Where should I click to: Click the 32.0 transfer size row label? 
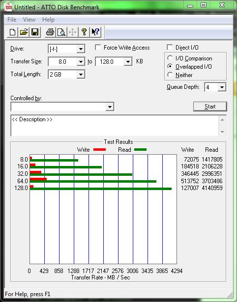click(23, 174)
